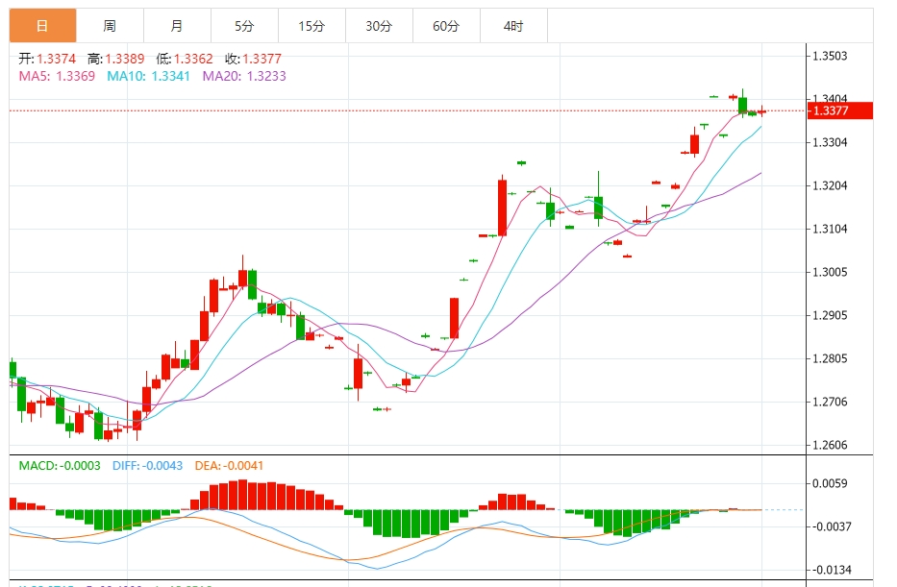This screenshot has width=897, height=587.
Task: Click the -0.0134 MACD axis label
Action: 832,570
